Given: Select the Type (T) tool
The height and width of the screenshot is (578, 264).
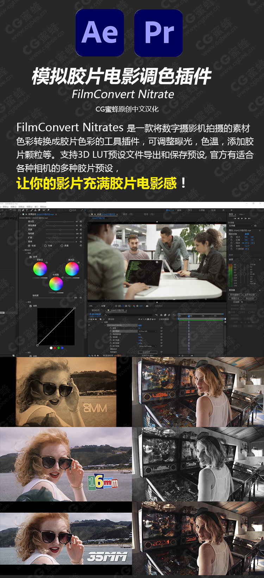Looking at the screenshot, I should coord(27,210).
